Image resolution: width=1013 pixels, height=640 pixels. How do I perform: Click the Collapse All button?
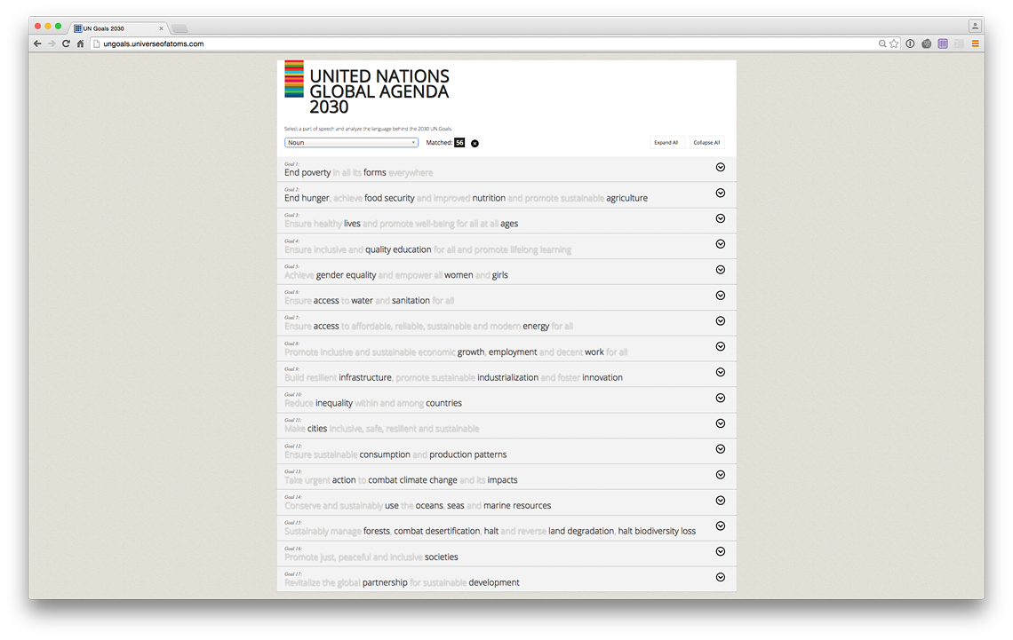click(x=706, y=143)
